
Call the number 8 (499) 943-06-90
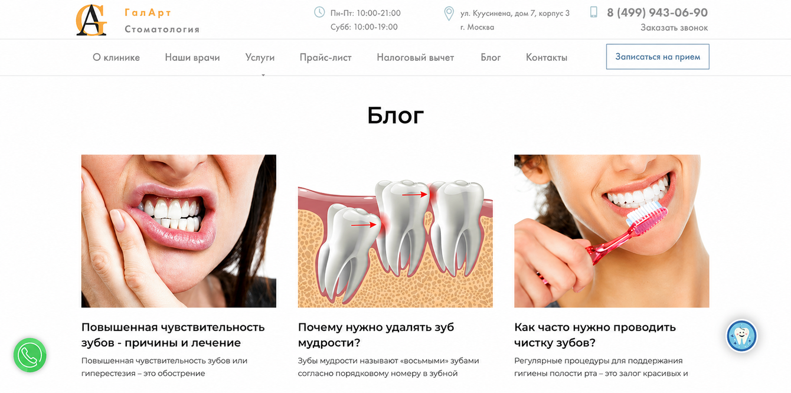click(657, 12)
